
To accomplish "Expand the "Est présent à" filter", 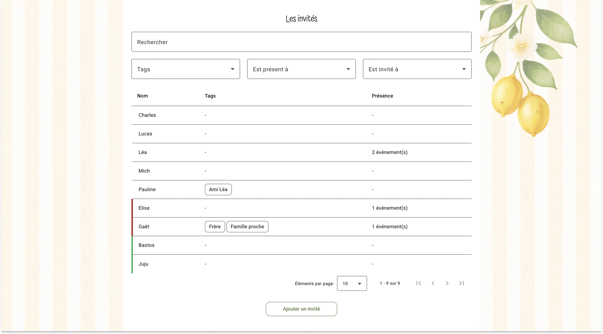I will coord(301,69).
